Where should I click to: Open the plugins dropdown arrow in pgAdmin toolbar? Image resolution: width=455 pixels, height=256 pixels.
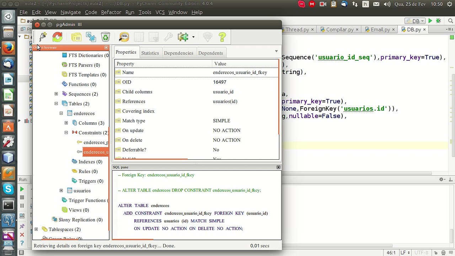(193, 37)
